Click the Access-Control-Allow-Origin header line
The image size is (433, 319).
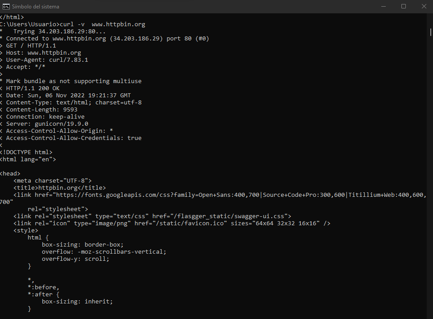(x=57, y=131)
